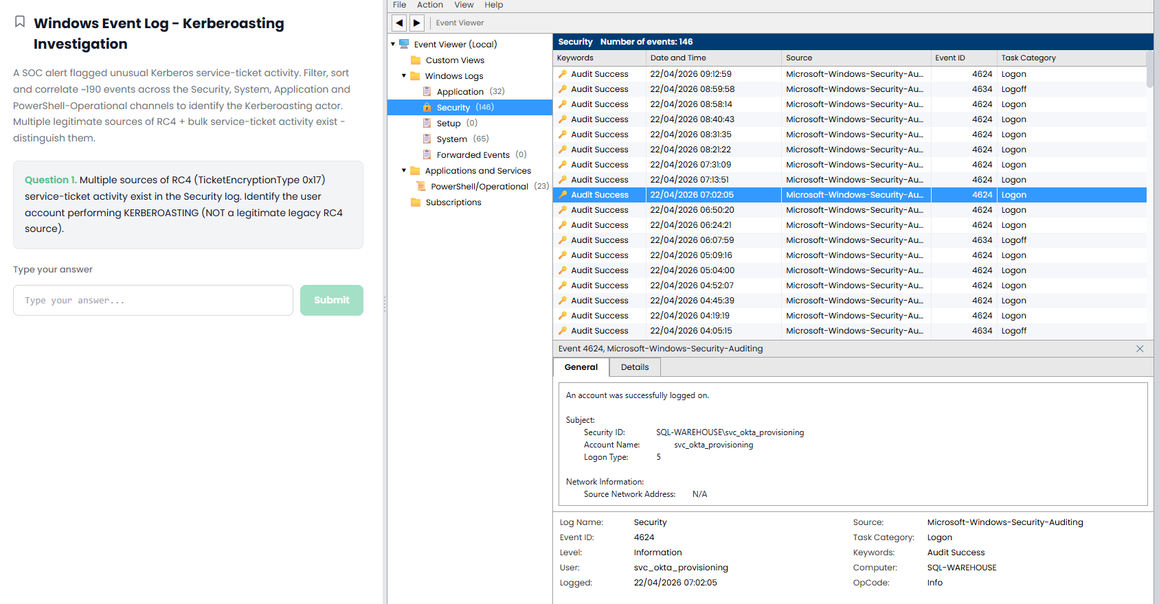Open the PowerShell/Operational log
This screenshot has height=604, width=1159.
click(470, 186)
